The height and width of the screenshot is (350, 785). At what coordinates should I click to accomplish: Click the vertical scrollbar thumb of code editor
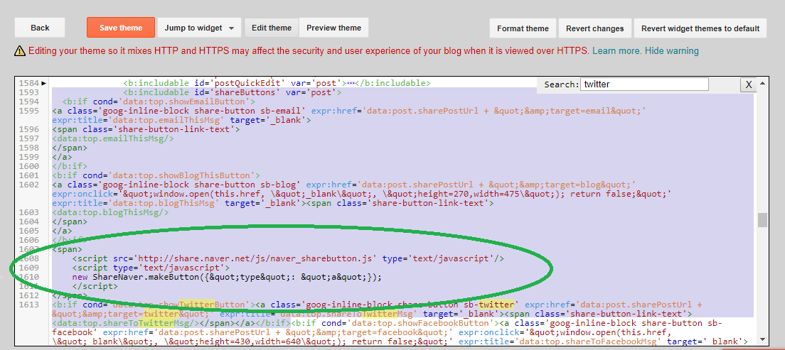(x=762, y=220)
